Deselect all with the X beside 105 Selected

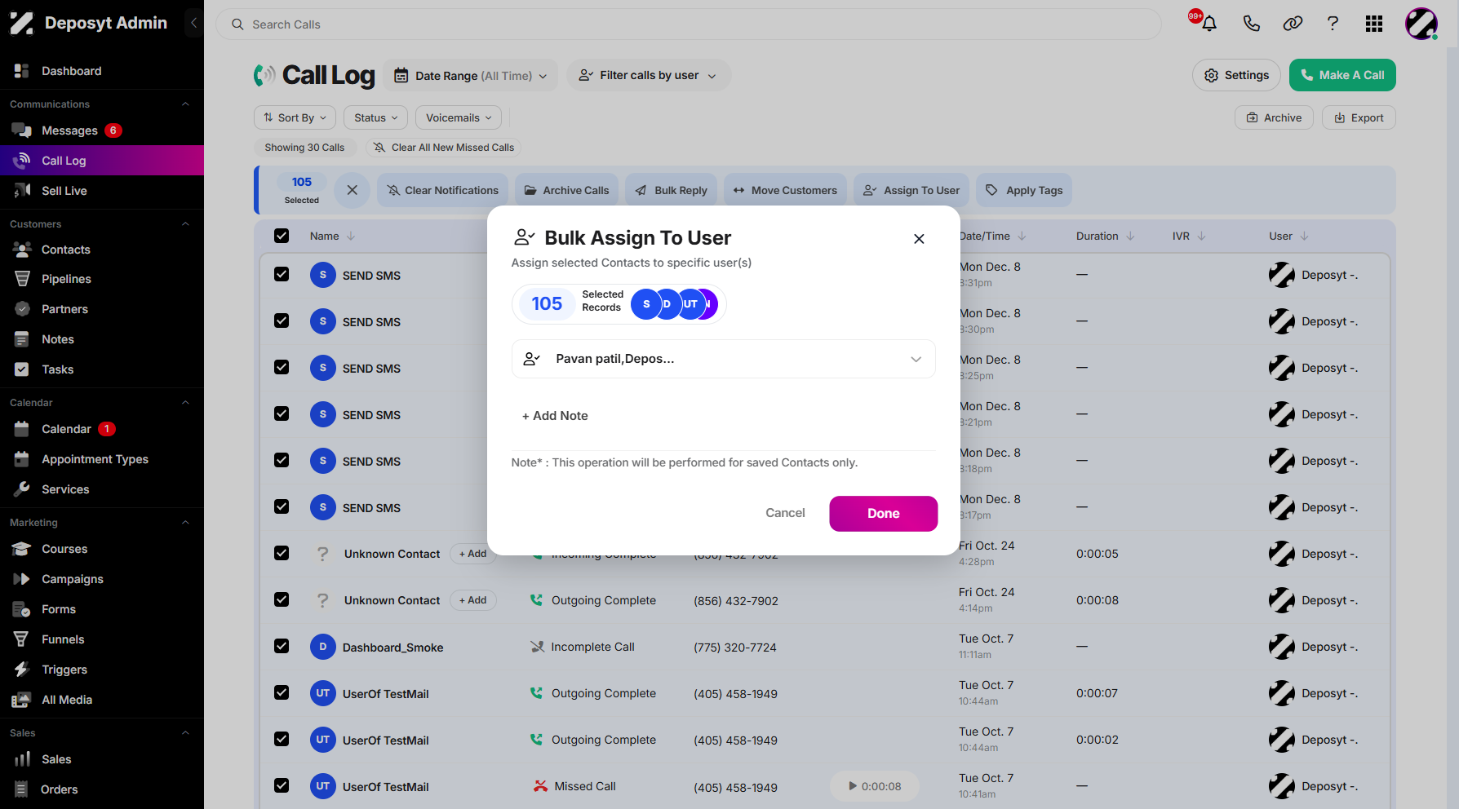pyautogui.click(x=353, y=190)
